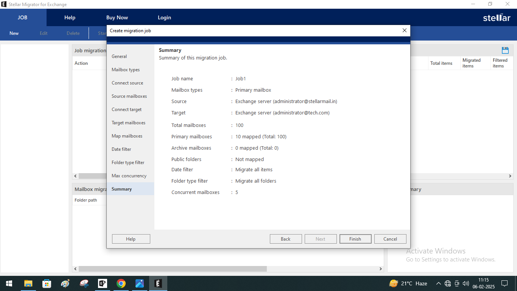517x291 pixels.
Task: Open File Explorer from the taskbar
Action: click(x=28, y=283)
